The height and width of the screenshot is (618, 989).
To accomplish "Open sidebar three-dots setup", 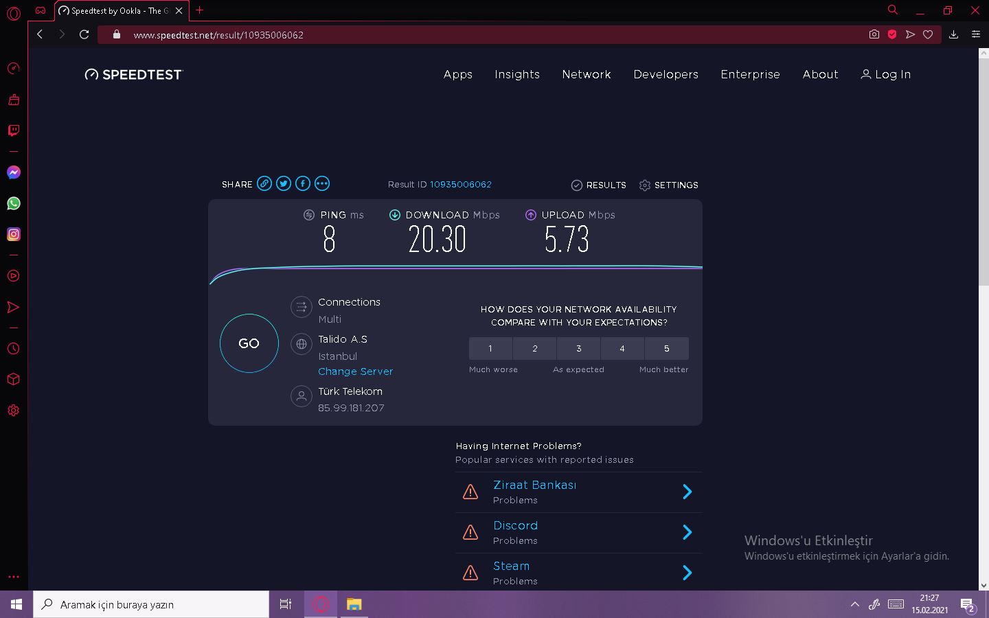I will point(13,577).
